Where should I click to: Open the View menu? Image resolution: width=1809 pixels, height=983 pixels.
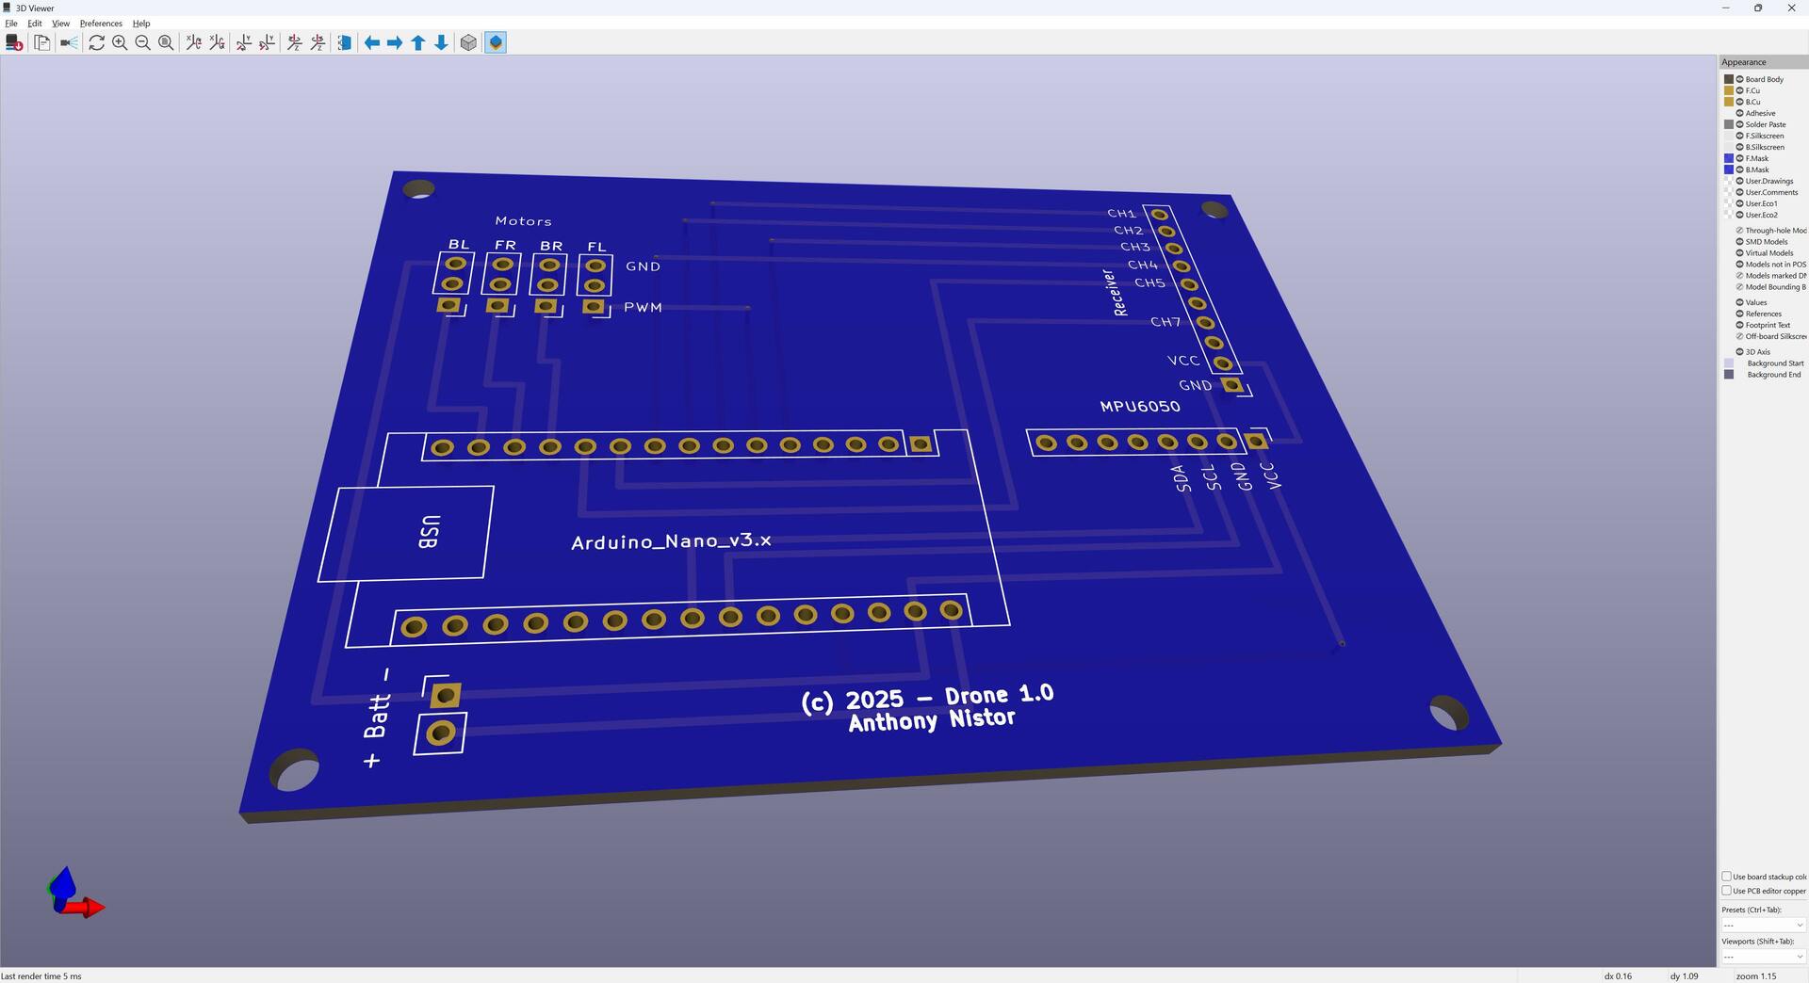(x=60, y=24)
